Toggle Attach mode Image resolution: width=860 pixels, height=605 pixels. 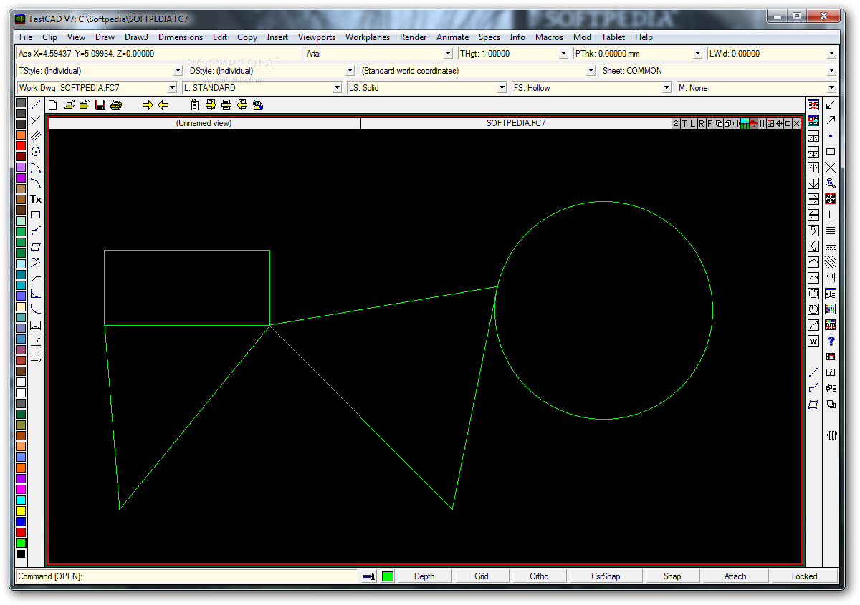click(x=735, y=576)
